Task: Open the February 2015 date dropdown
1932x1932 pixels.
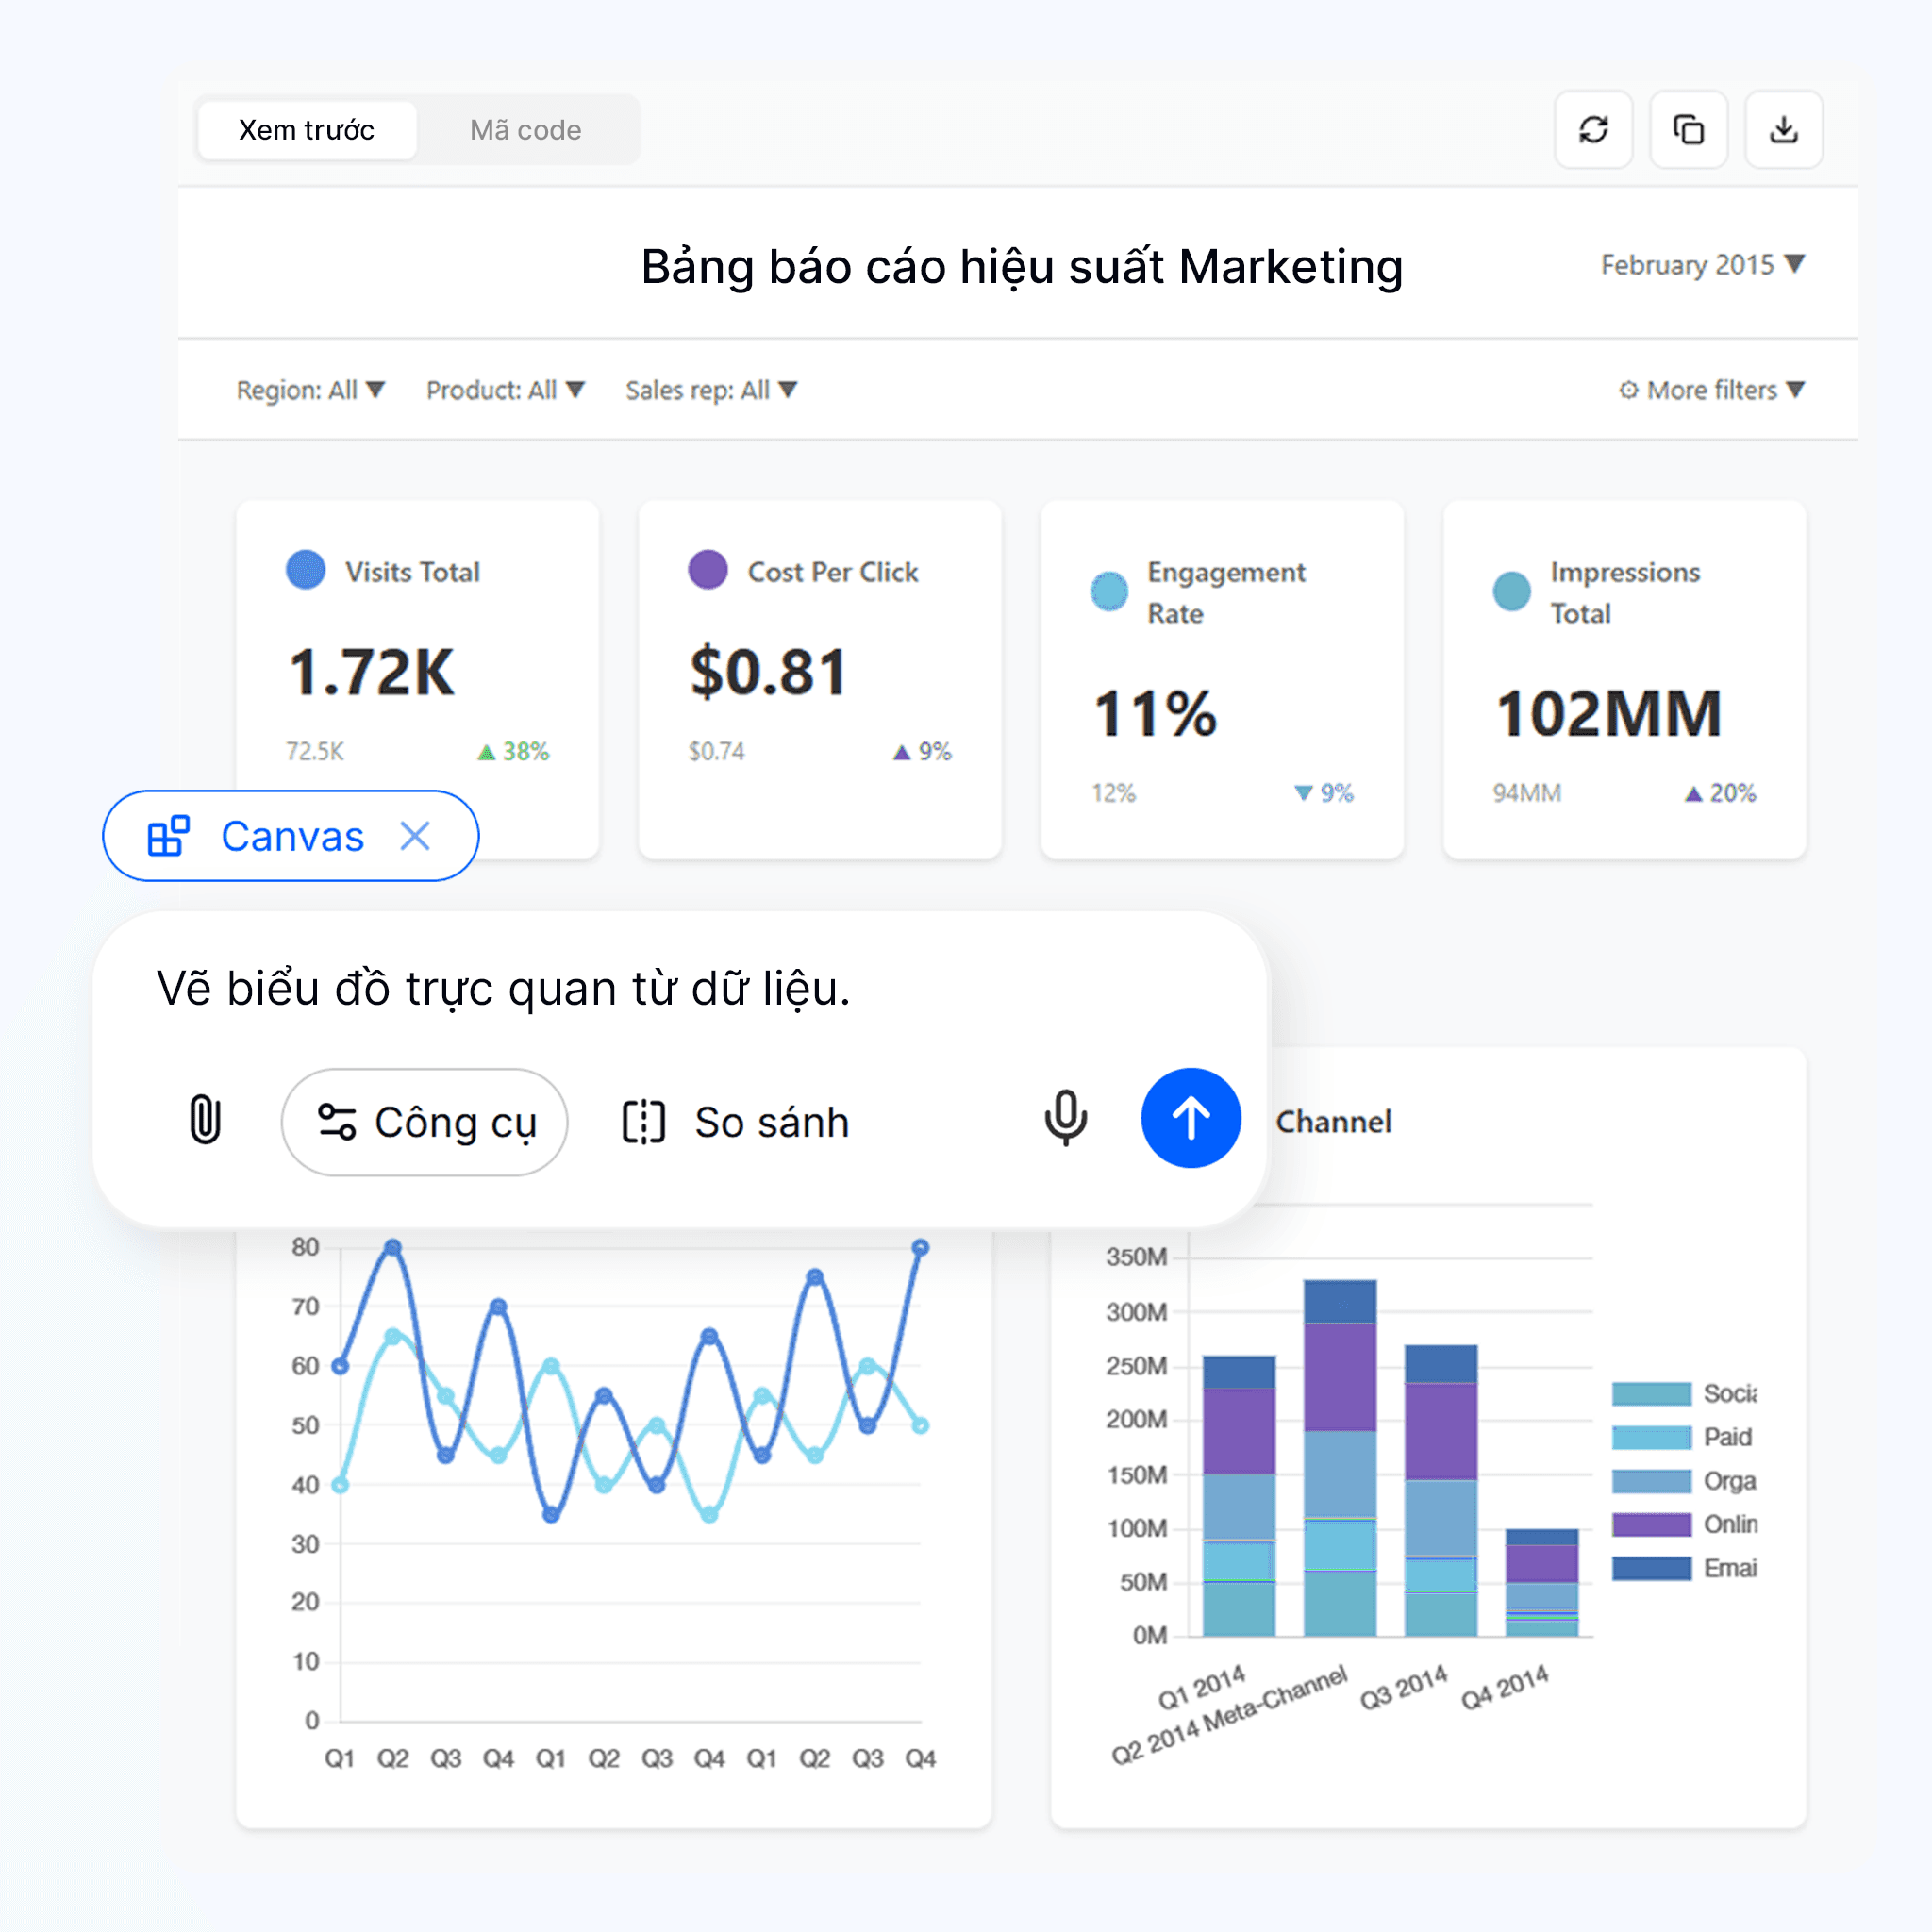Action: click(1702, 265)
